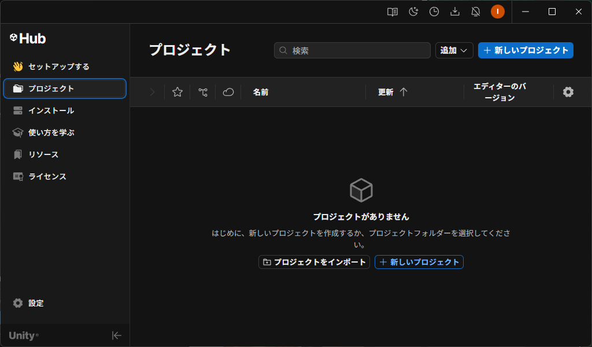The width and height of the screenshot is (592, 347).
Task: Open the orange user account avatar
Action: (498, 12)
